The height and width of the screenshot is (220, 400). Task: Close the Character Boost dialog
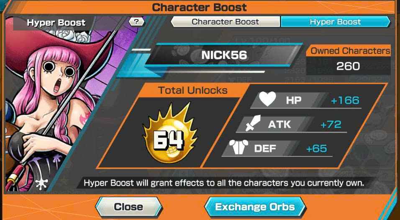point(128,207)
